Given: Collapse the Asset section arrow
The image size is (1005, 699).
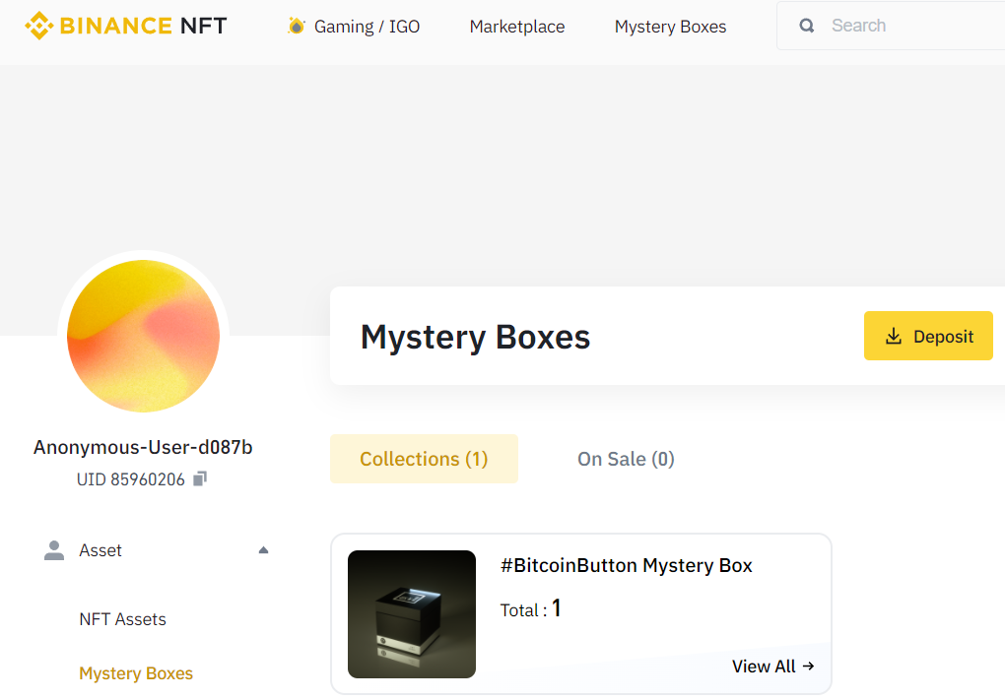Looking at the screenshot, I should tap(263, 550).
